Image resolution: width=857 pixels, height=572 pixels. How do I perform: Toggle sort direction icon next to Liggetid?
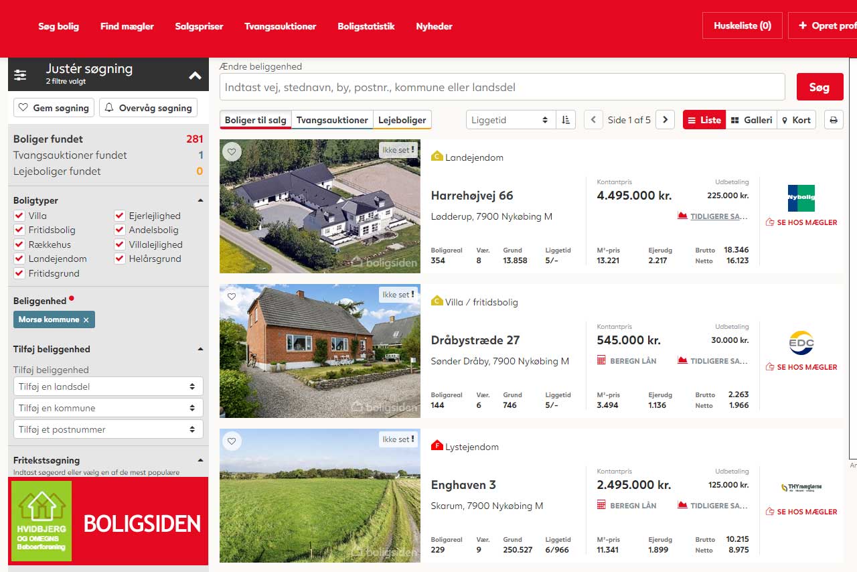pyautogui.click(x=566, y=120)
